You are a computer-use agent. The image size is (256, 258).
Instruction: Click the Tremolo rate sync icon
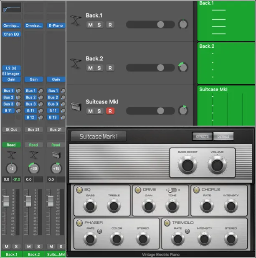(187, 231)
